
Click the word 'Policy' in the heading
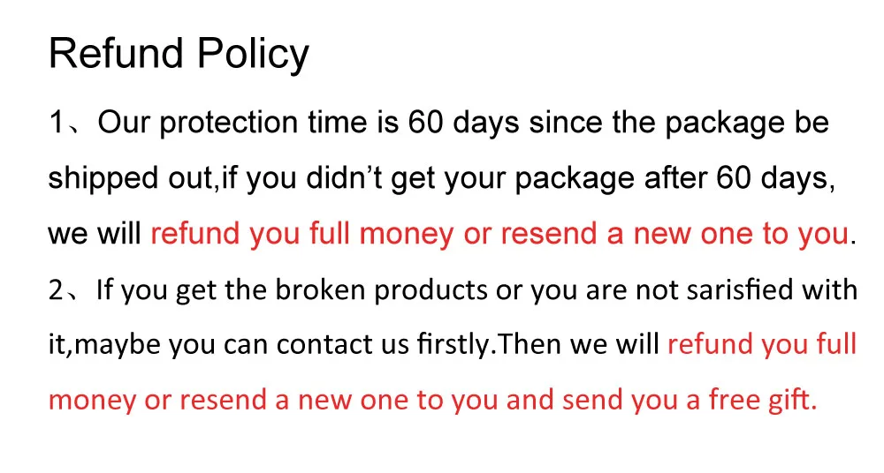[x=253, y=56]
